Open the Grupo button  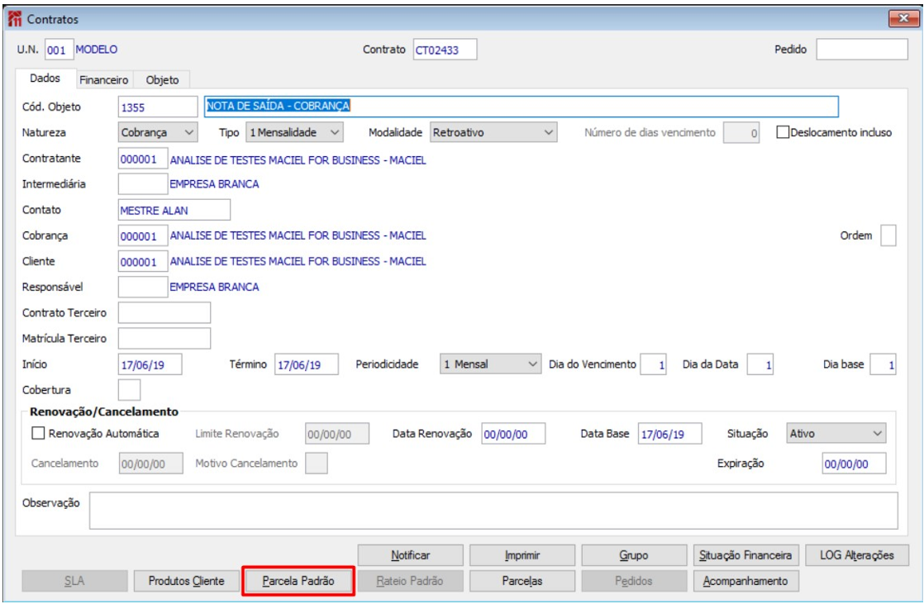coord(634,555)
